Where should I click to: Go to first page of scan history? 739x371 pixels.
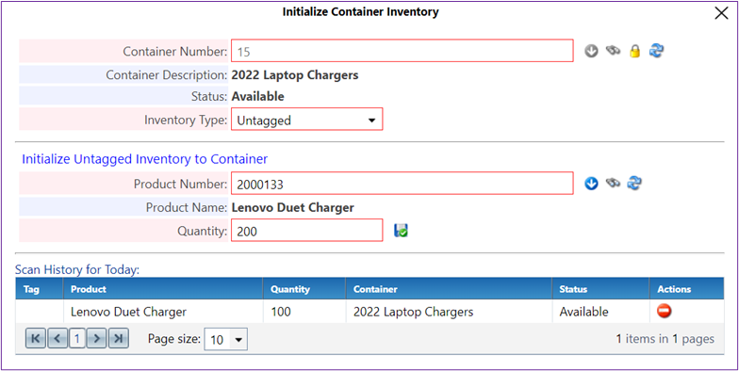pos(36,339)
